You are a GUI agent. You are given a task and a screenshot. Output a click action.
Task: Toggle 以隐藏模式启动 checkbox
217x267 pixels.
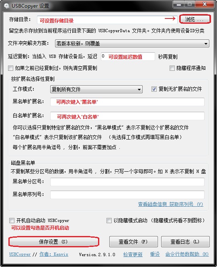coord(109,221)
